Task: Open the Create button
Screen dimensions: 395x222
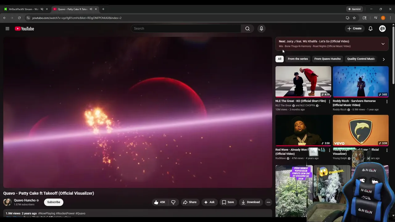Action: 354,28
